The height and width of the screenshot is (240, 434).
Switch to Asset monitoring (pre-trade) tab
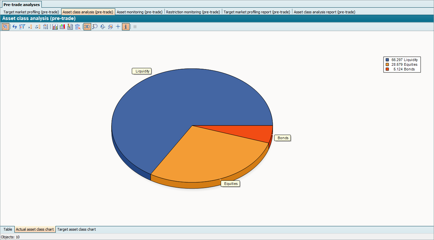pyautogui.click(x=140, y=12)
